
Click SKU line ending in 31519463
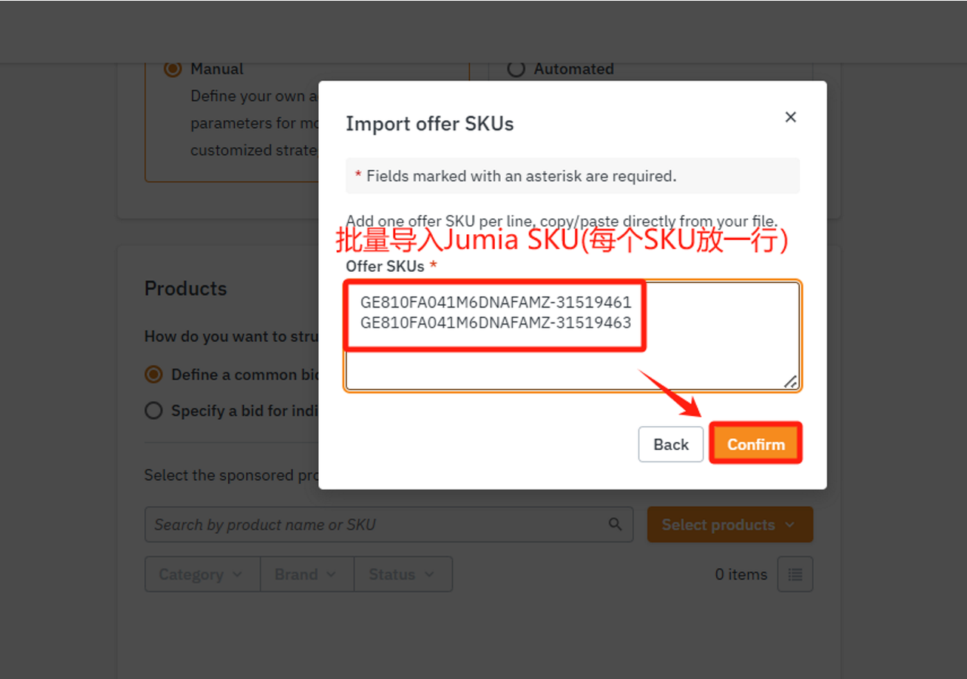(x=496, y=323)
